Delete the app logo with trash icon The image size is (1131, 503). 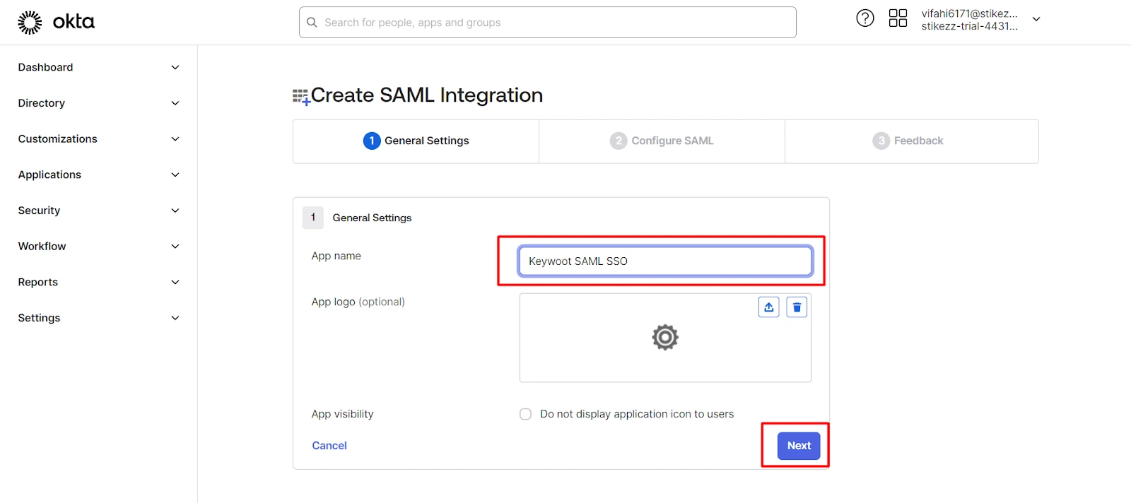[x=797, y=307]
